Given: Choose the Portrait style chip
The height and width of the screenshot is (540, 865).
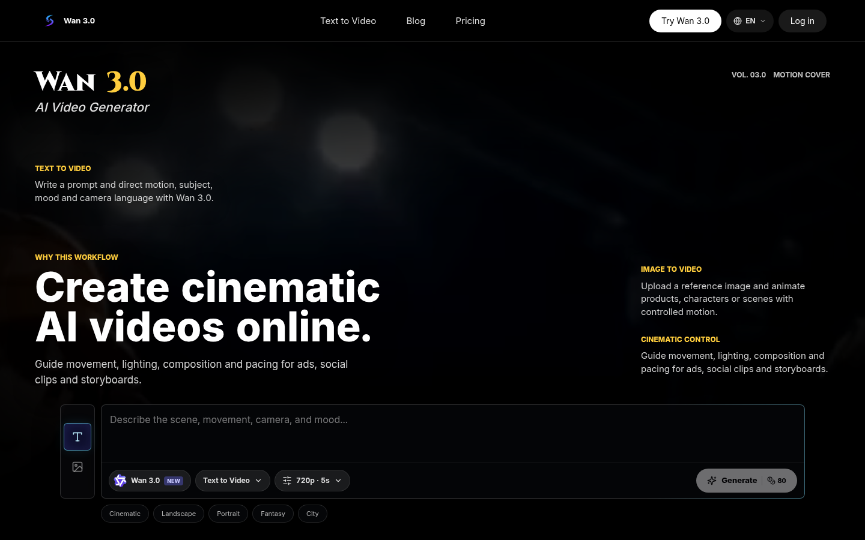Looking at the screenshot, I should pos(228,514).
